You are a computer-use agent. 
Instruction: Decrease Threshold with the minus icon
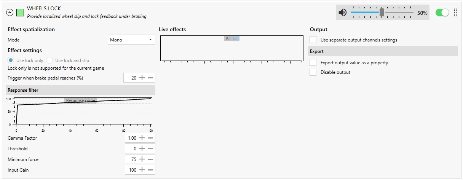[x=150, y=148]
